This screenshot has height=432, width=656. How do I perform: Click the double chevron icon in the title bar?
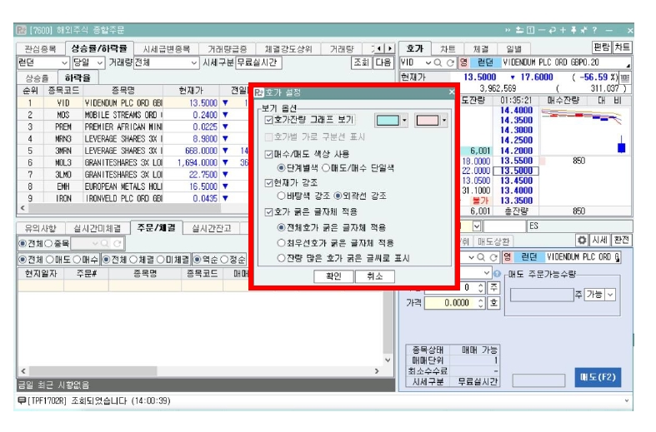pos(508,30)
